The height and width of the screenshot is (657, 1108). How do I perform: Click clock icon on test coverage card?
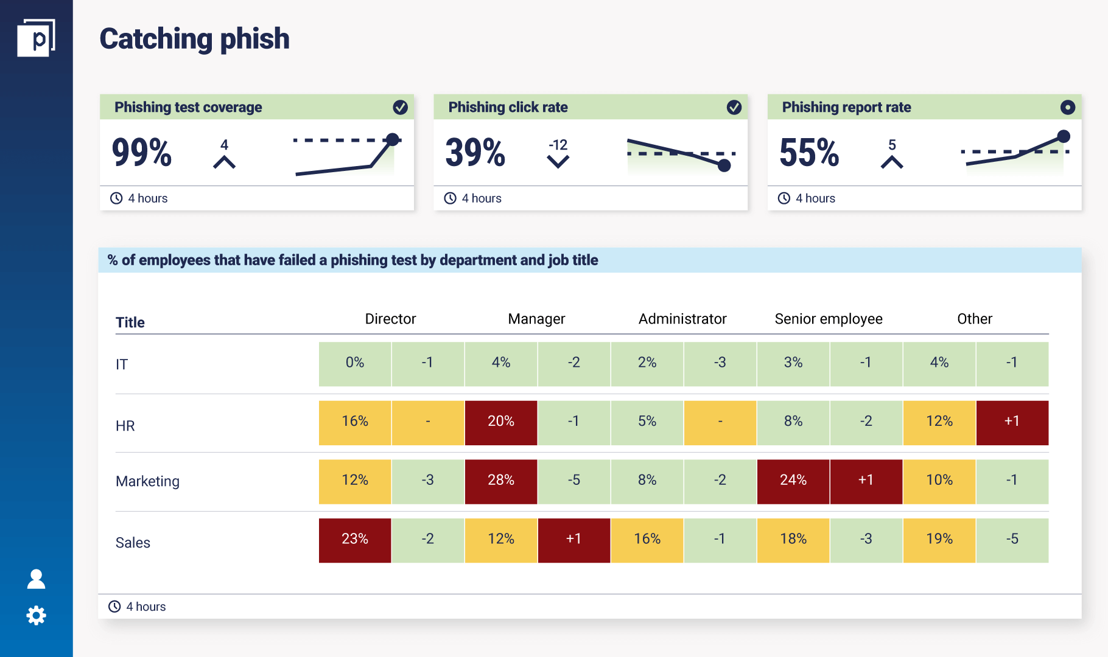(116, 198)
